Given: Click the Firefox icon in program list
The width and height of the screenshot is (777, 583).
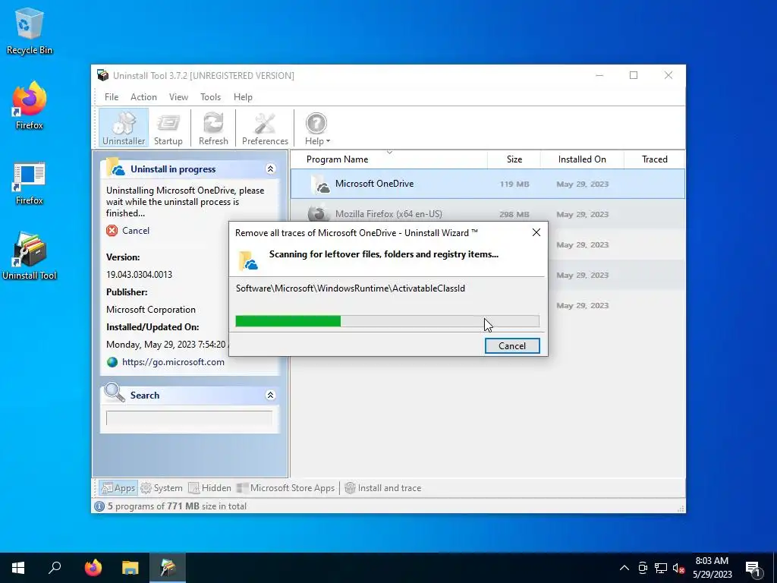Looking at the screenshot, I should click(x=319, y=213).
